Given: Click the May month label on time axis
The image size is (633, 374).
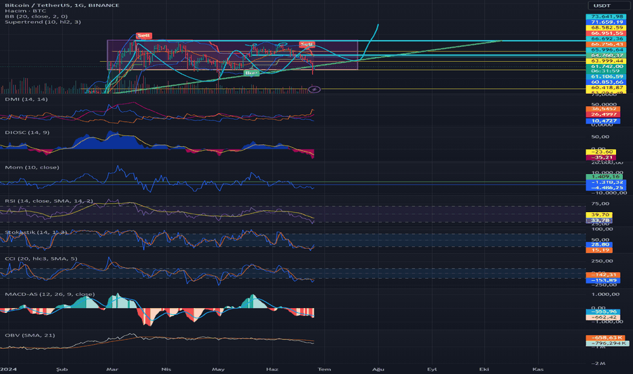Looking at the screenshot, I should coord(218,369).
